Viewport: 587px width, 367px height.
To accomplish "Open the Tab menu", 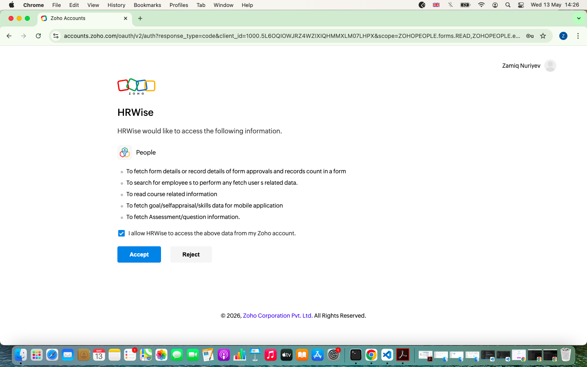I will click(x=201, y=5).
